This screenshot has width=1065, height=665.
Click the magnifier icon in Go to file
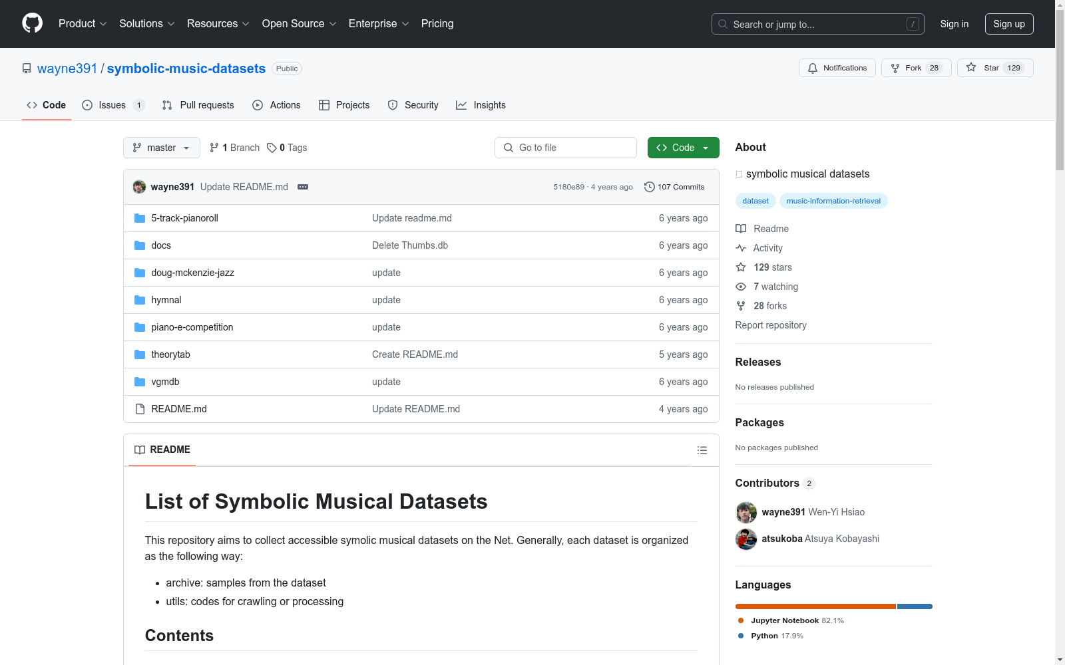point(509,148)
